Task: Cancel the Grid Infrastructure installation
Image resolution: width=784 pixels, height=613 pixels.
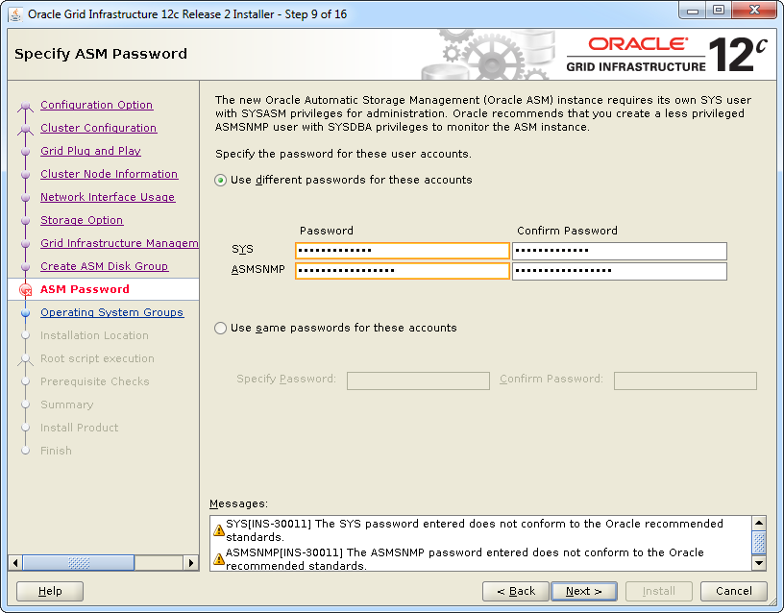Action: click(733, 591)
